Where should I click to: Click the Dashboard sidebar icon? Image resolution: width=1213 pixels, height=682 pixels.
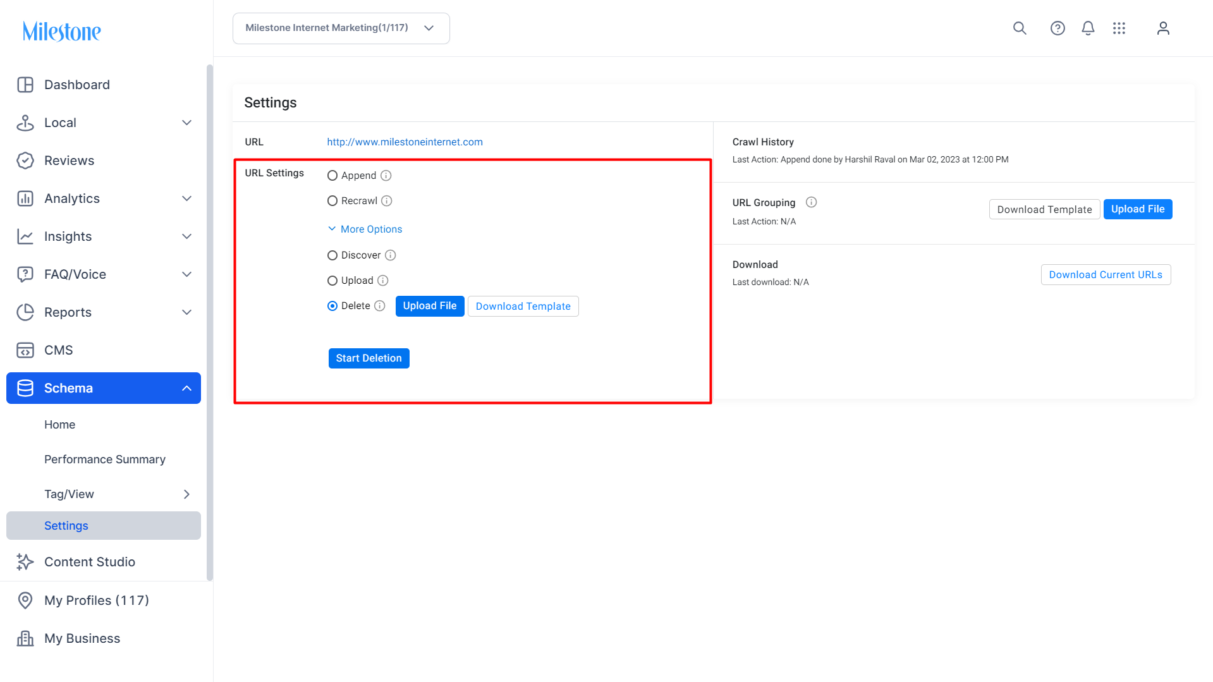pos(25,85)
